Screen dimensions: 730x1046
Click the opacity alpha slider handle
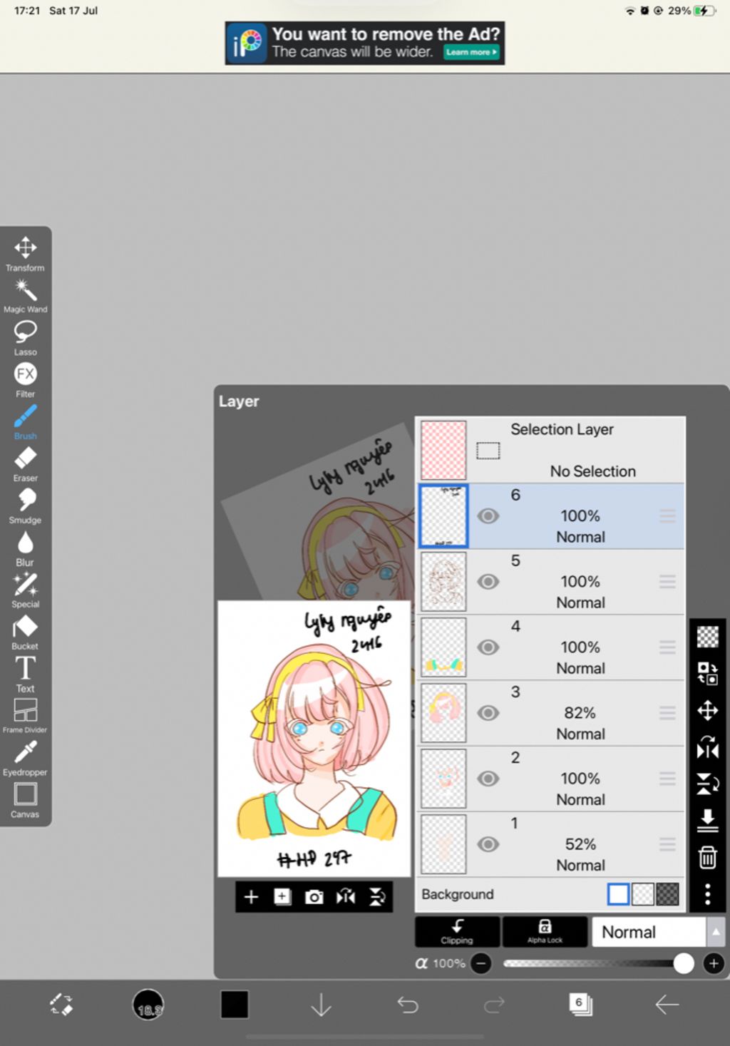(684, 963)
